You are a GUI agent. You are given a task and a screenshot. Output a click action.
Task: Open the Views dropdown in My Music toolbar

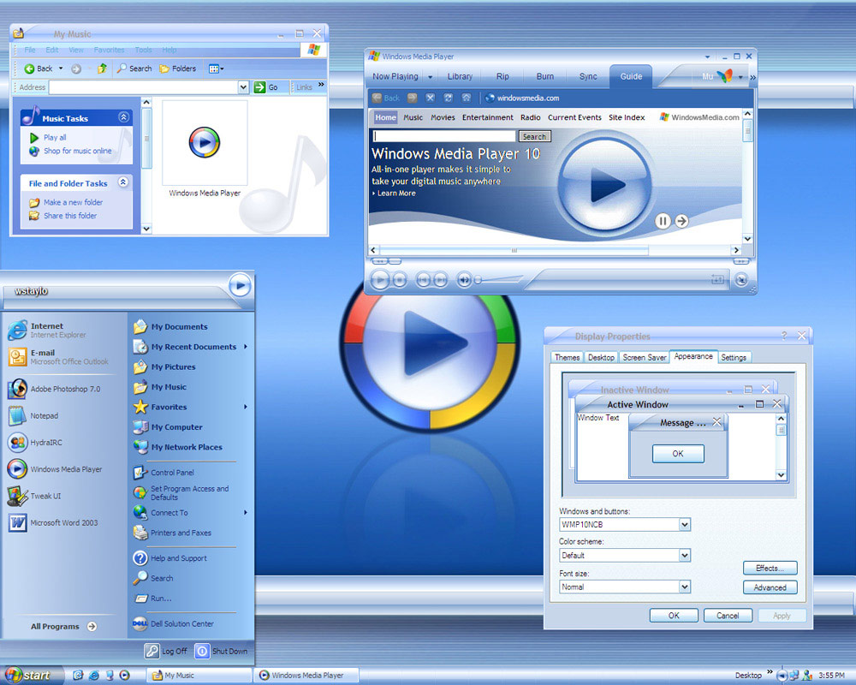tap(217, 68)
